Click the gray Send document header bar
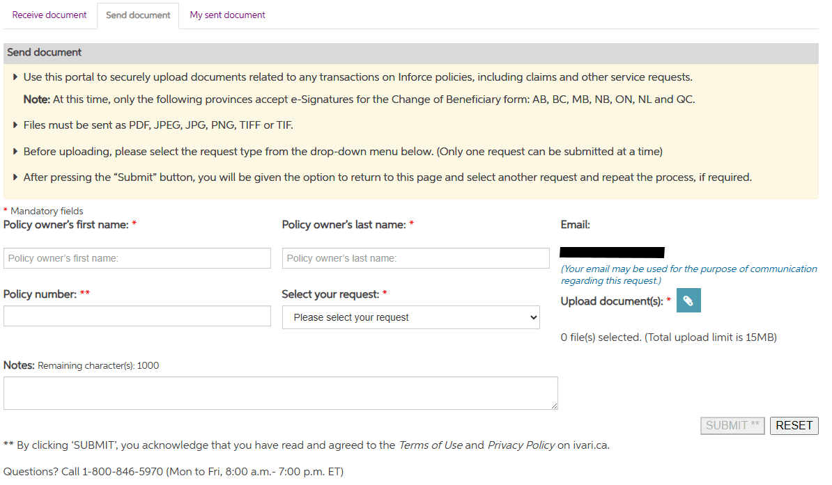Screen dimensions: 832x485 [x=410, y=53]
